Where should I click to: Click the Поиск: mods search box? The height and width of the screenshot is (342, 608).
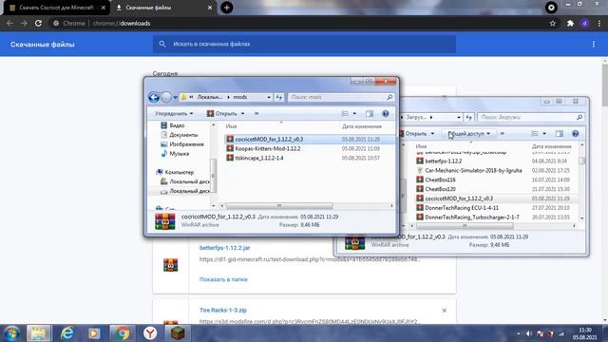click(340, 97)
